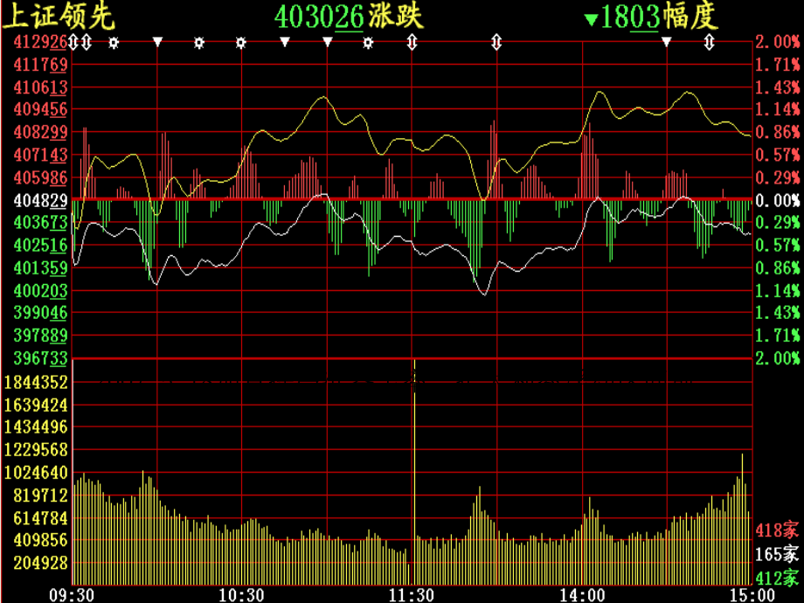Click the double-arrow marker above the 11:30 gridline
The height and width of the screenshot is (603, 804).
[x=412, y=42]
